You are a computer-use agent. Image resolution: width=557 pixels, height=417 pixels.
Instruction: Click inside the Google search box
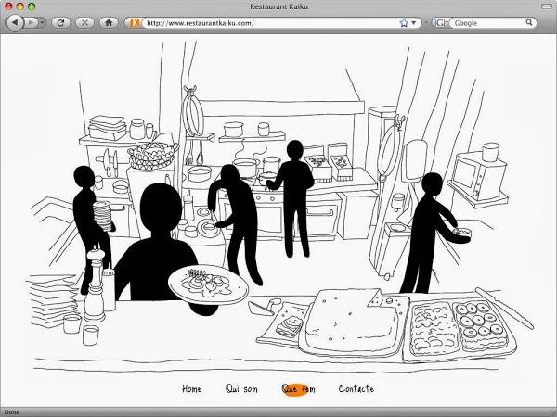pos(488,23)
